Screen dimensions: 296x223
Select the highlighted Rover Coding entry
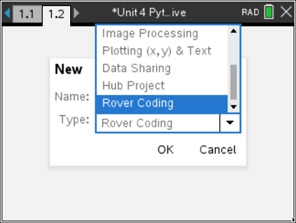pos(162,104)
